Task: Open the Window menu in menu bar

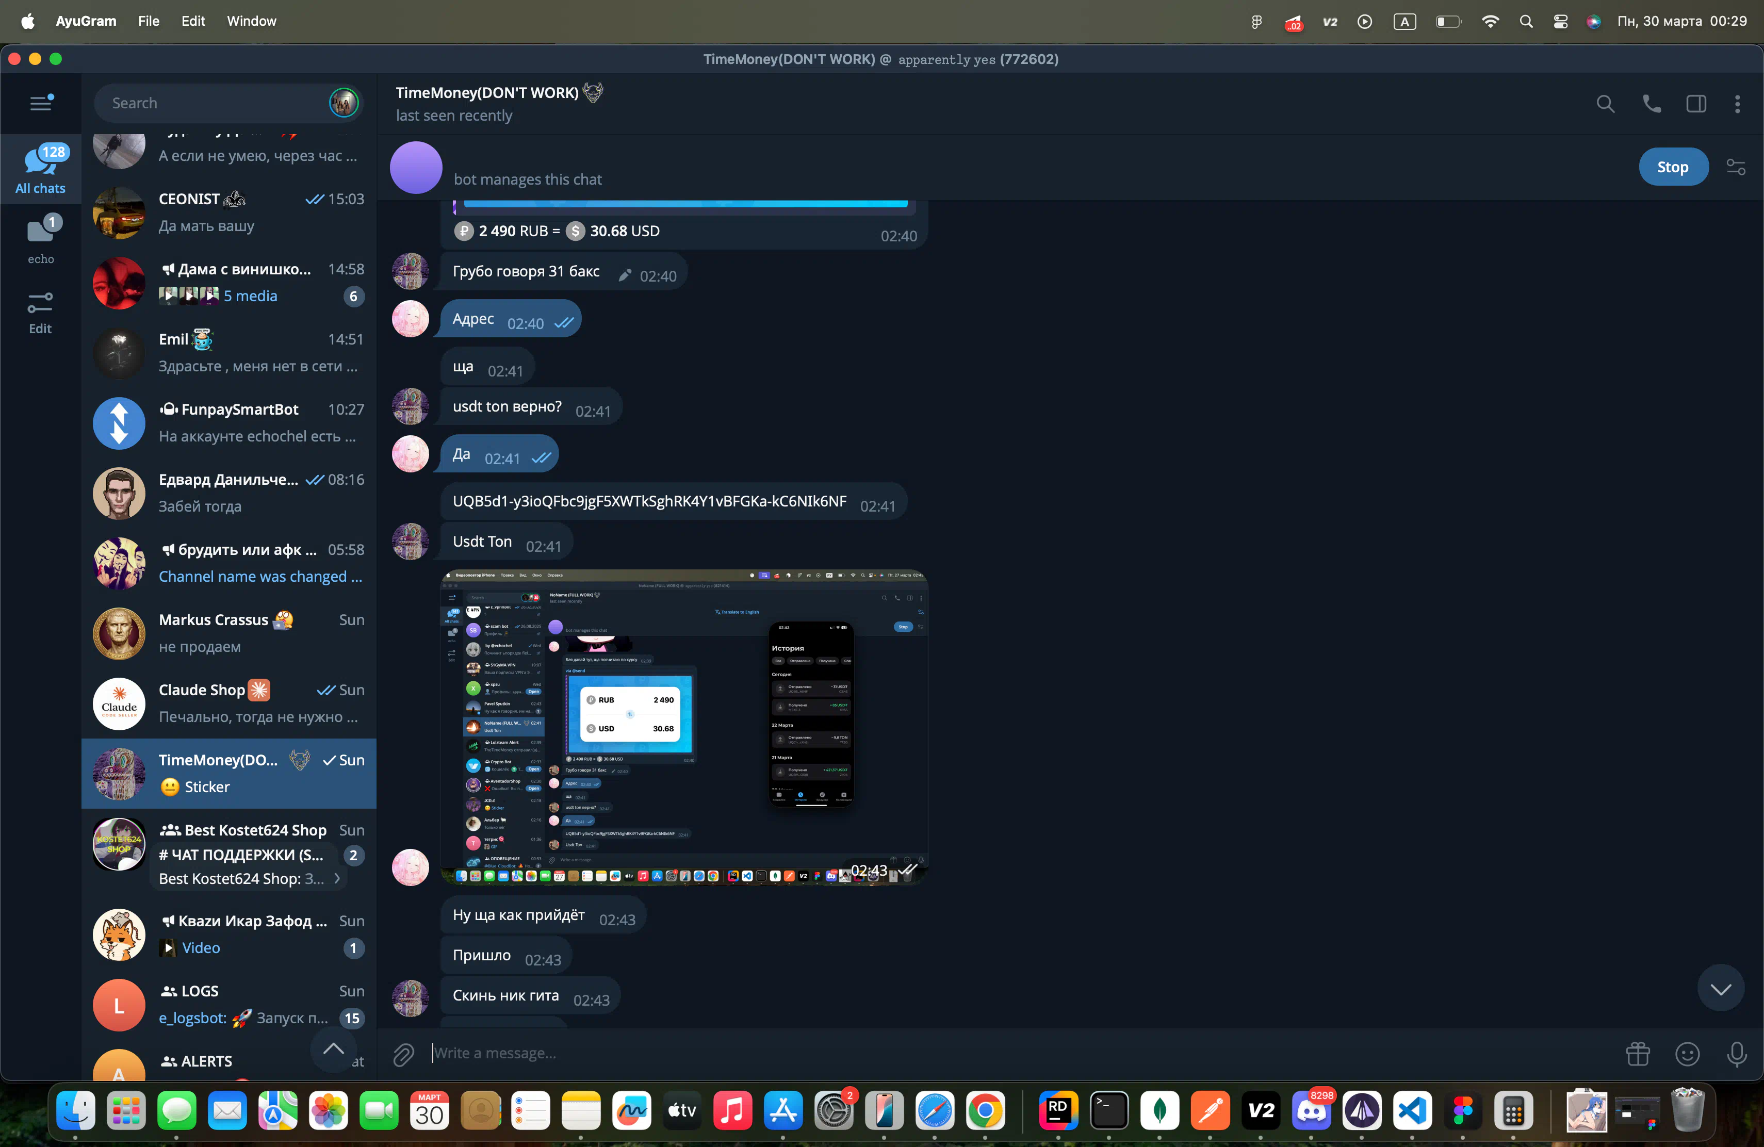Action: coord(251,21)
